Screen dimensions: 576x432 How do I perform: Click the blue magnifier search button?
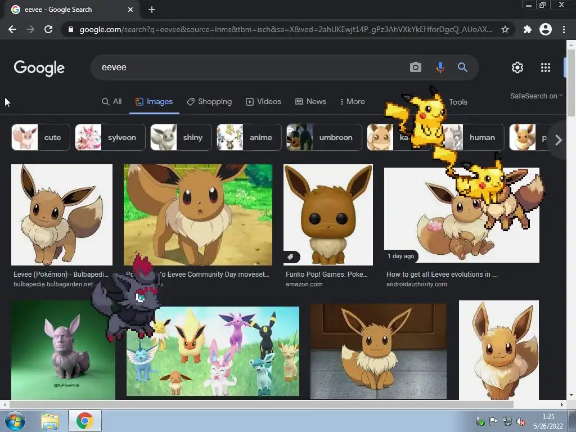(x=462, y=67)
